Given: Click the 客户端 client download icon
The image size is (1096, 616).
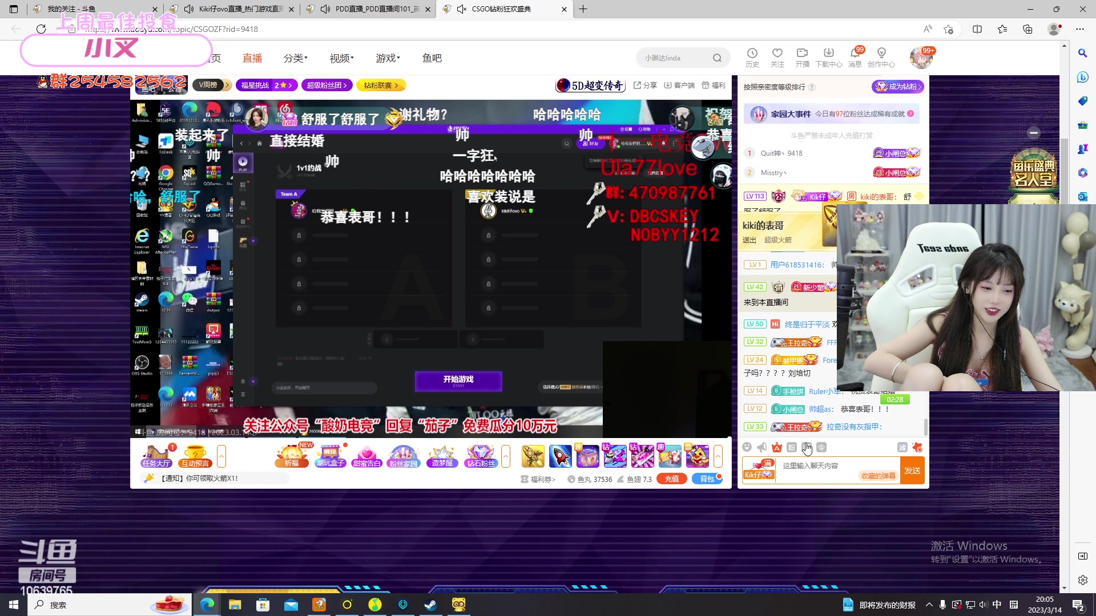Looking at the screenshot, I should click(679, 85).
